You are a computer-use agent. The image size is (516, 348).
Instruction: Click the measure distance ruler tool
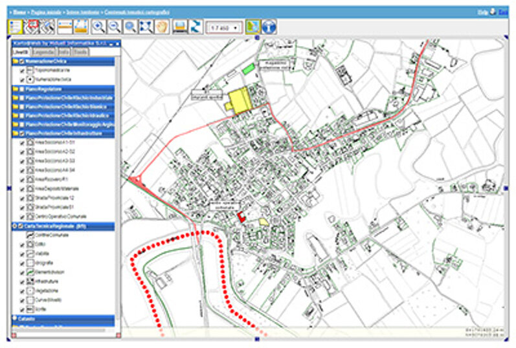click(x=65, y=27)
